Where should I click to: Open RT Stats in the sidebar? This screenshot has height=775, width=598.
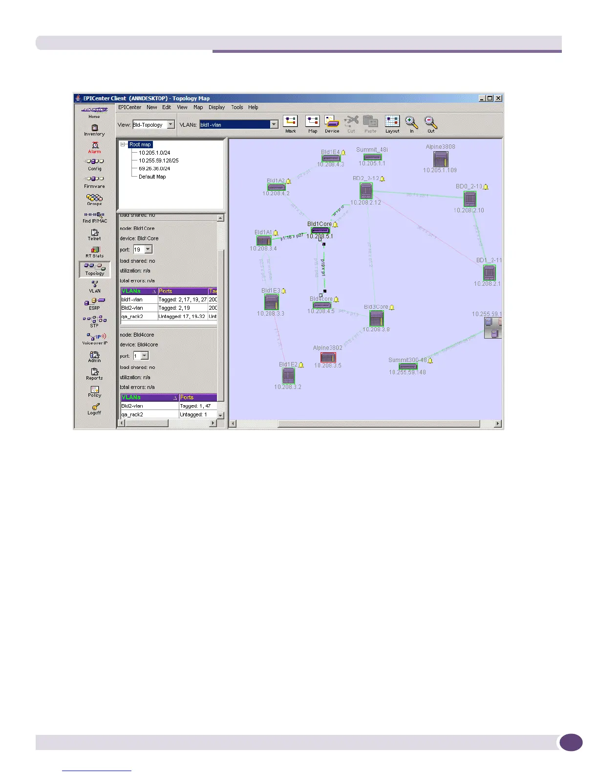[94, 252]
